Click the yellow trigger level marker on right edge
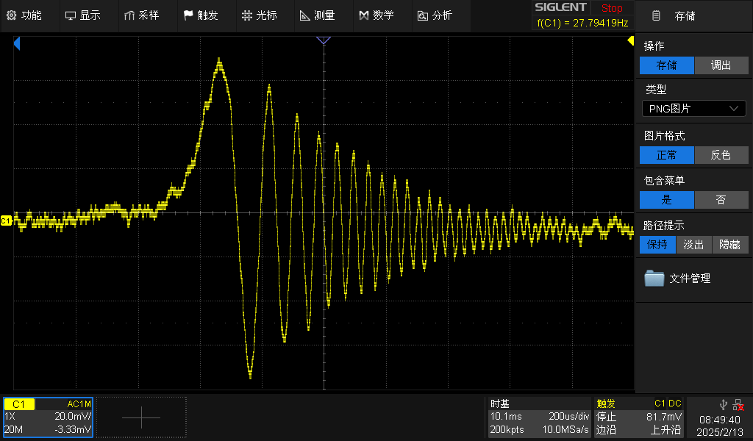The image size is (753, 441). (x=630, y=42)
